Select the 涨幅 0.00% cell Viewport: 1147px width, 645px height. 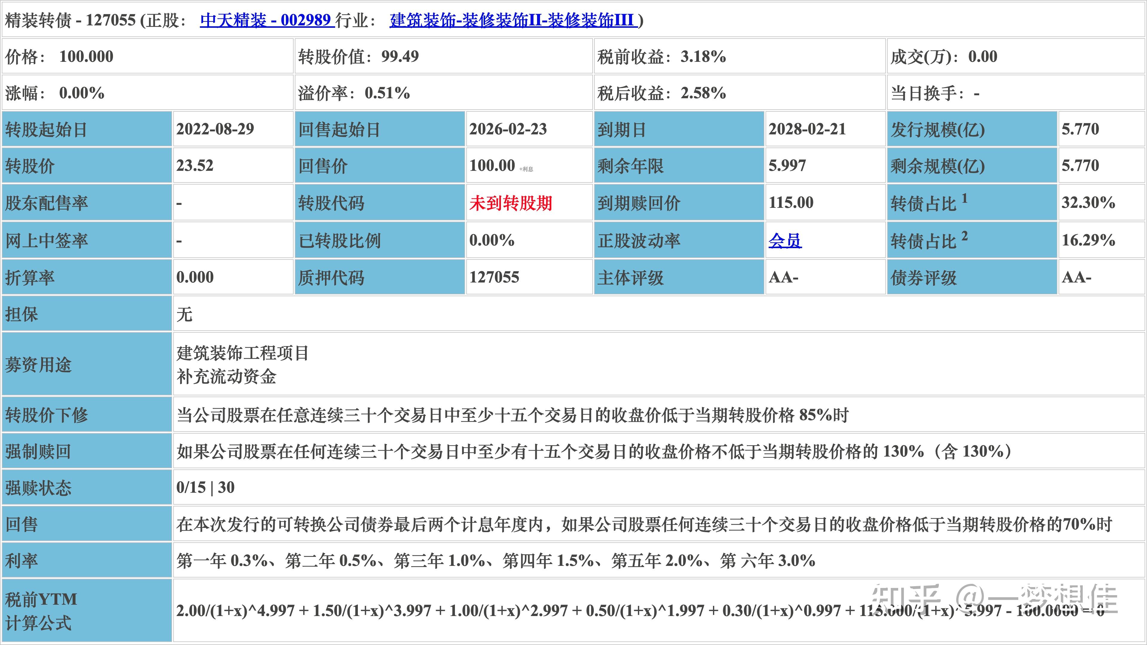point(147,93)
